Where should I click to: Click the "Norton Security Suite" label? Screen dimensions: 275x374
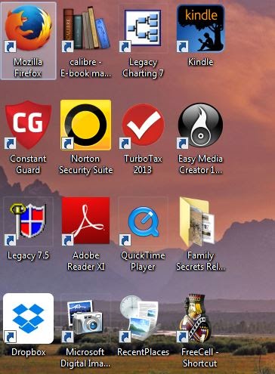point(85,164)
